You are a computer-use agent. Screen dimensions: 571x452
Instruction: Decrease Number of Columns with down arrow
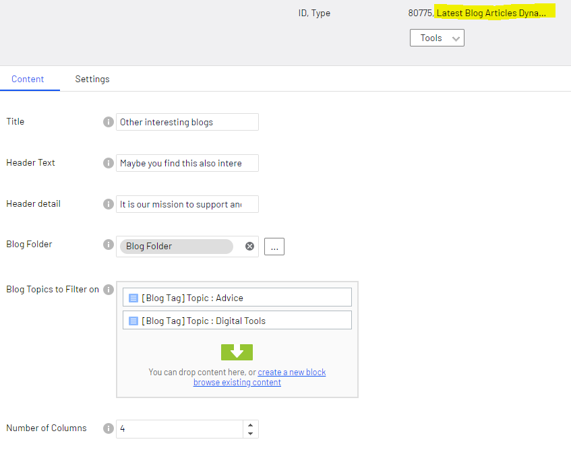251,433
